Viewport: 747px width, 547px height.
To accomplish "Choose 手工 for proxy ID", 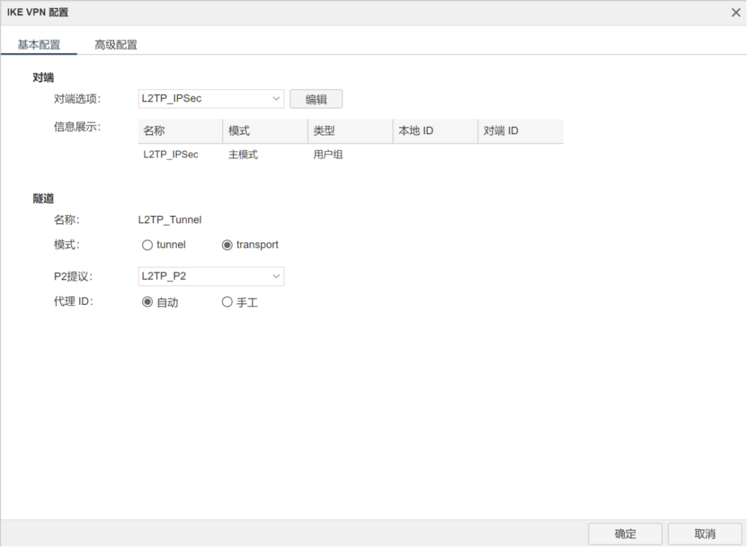I will [228, 302].
